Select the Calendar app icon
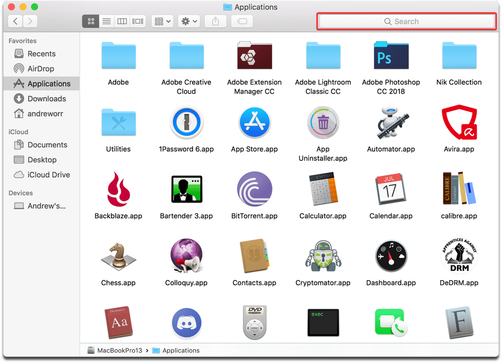The height and width of the screenshot is (363, 502). click(x=391, y=189)
